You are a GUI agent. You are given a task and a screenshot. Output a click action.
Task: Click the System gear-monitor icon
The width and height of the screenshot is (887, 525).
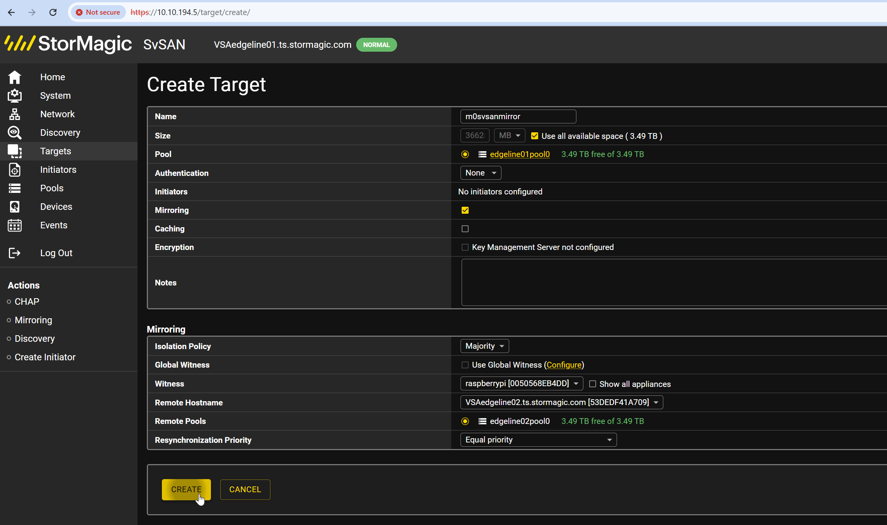pos(15,96)
